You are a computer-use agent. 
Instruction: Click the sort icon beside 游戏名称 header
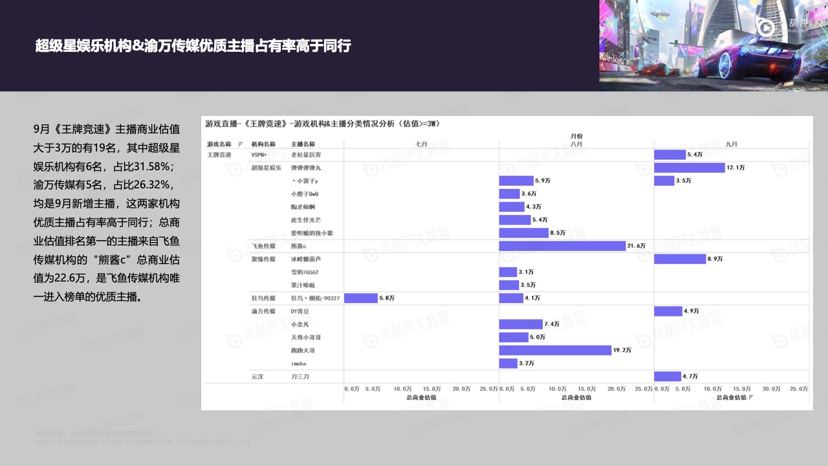pos(241,144)
